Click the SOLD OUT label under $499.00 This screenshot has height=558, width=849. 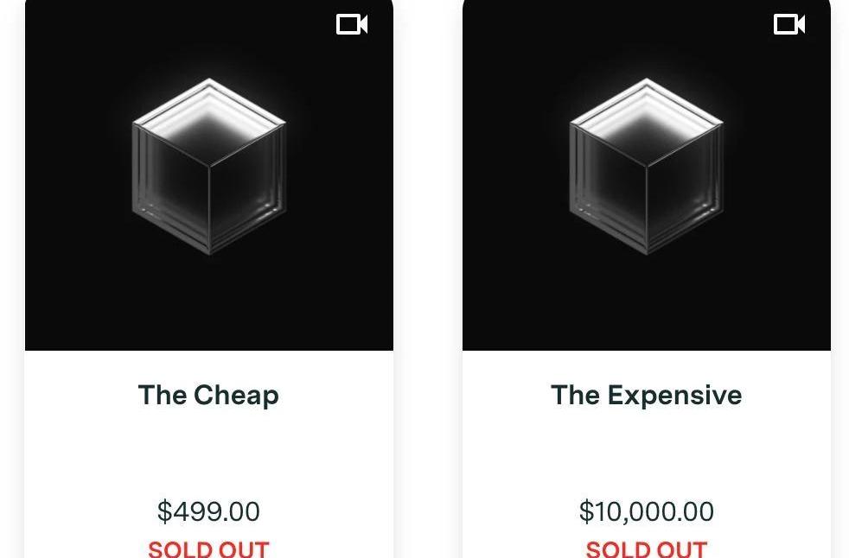tap(208, 548)
